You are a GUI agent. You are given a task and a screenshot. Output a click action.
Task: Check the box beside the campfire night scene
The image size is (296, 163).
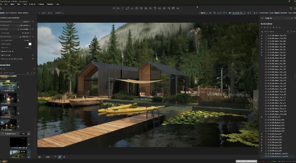coord(18,100)
